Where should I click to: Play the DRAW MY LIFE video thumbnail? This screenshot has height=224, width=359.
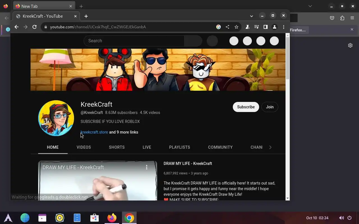tap(98, 181)
